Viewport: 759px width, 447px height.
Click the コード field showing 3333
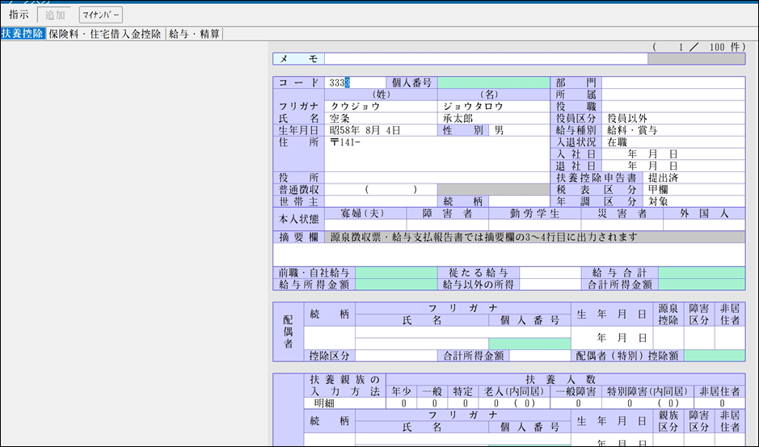pyautogui.click(x=355, y=82)
